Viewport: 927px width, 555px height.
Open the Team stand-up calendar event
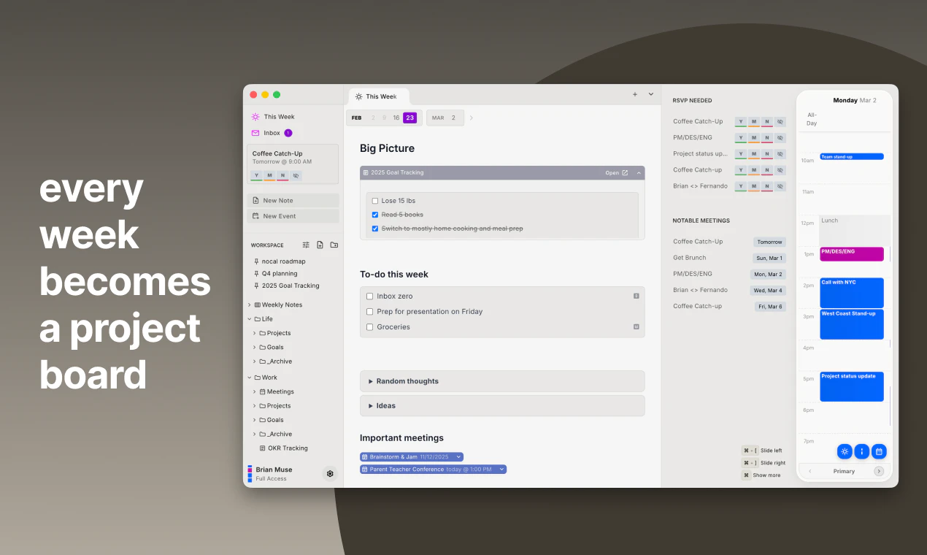click(x=851, y=156)
